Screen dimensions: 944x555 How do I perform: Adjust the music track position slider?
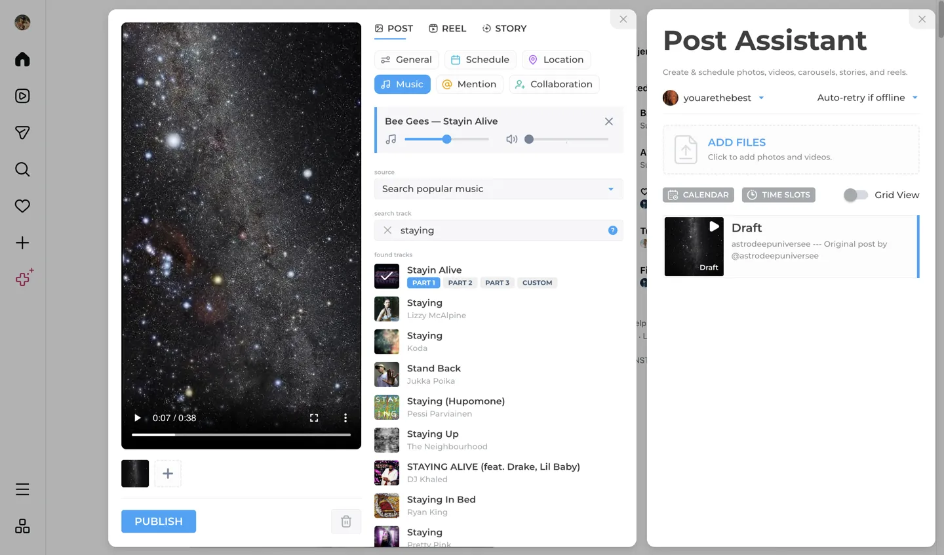[x=446, y=139]
